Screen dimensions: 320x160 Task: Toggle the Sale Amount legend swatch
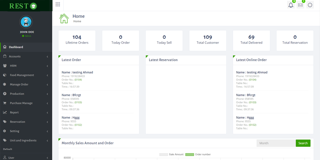pos(163,154)
